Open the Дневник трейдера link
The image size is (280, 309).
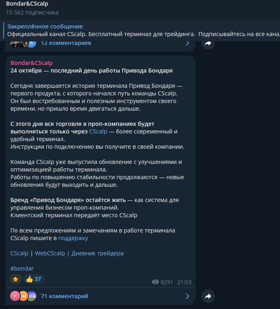(x=98, y=253)
